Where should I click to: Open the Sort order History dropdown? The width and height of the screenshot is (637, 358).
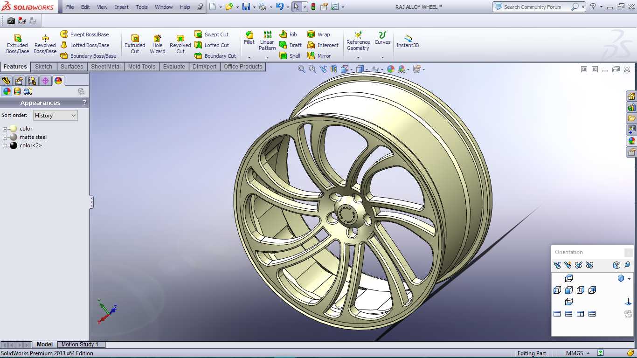click(55, 116)
